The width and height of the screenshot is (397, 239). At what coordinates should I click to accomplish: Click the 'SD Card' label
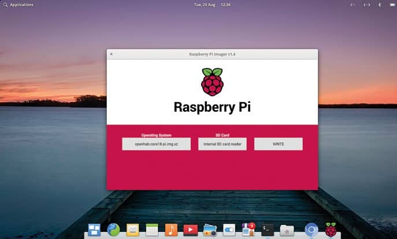(x=222, y=135)
